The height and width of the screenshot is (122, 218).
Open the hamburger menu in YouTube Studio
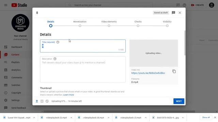[6, 5]
